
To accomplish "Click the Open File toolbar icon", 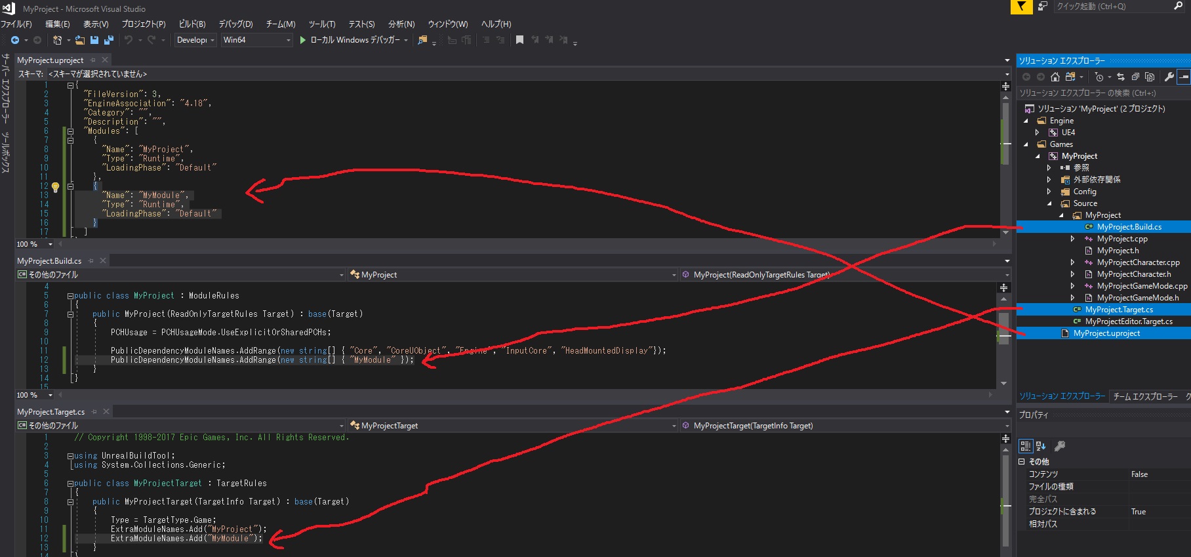I will coord(80,40).
